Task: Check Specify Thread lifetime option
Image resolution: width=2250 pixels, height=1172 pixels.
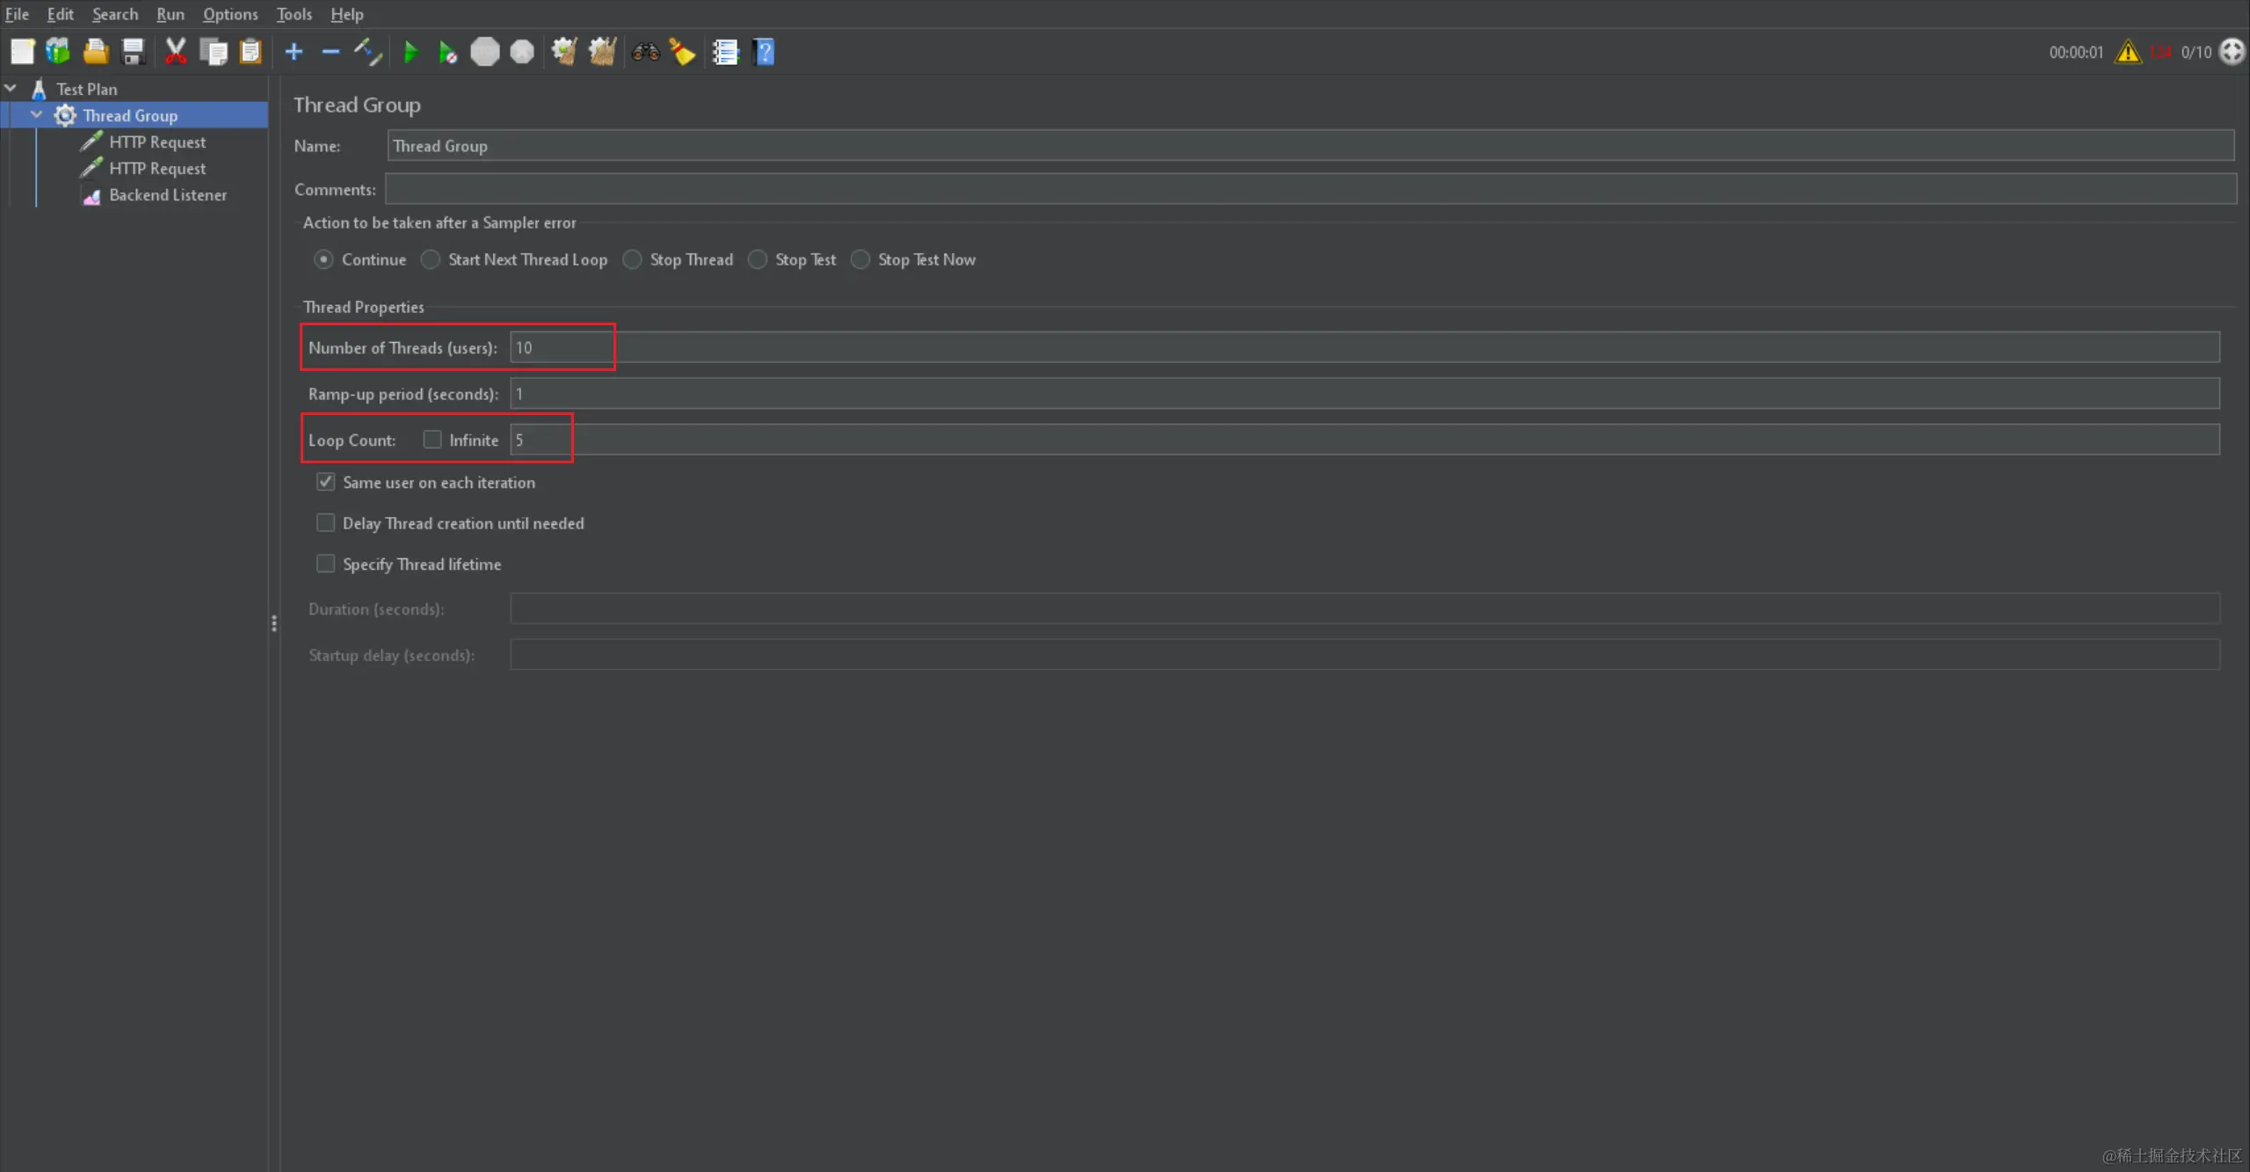Action: (326, 564)
